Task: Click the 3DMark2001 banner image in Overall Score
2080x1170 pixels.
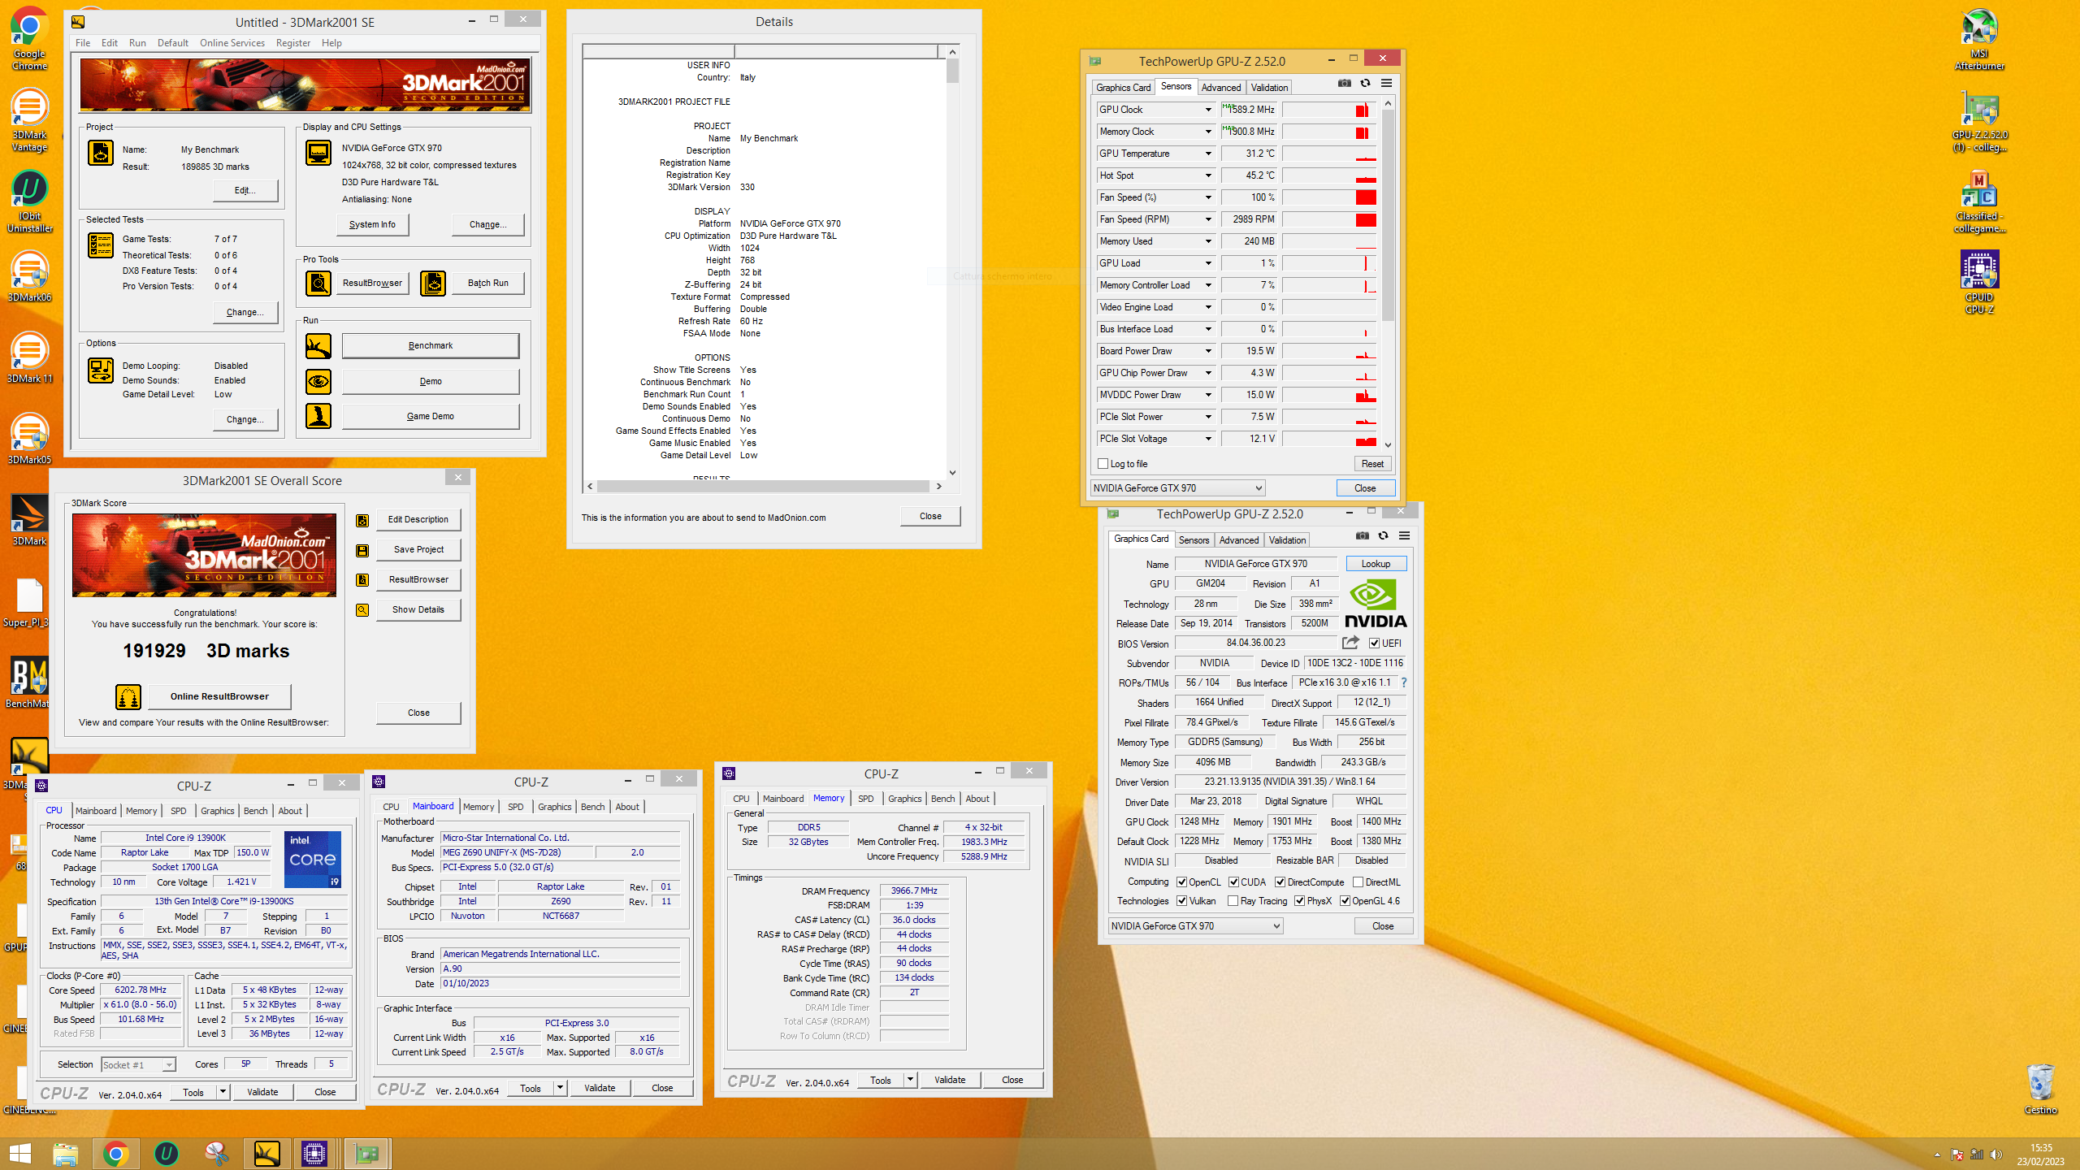Action: [x=204, y=555]
